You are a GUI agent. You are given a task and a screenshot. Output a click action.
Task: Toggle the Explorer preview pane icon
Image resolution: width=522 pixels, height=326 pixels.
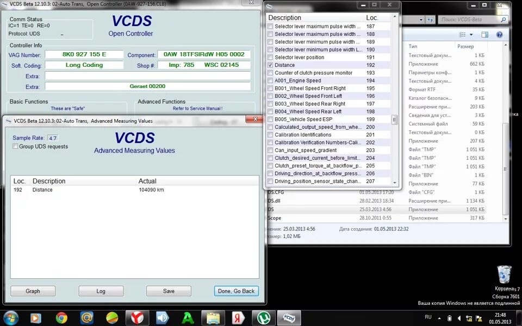click(x=484, y=35)
